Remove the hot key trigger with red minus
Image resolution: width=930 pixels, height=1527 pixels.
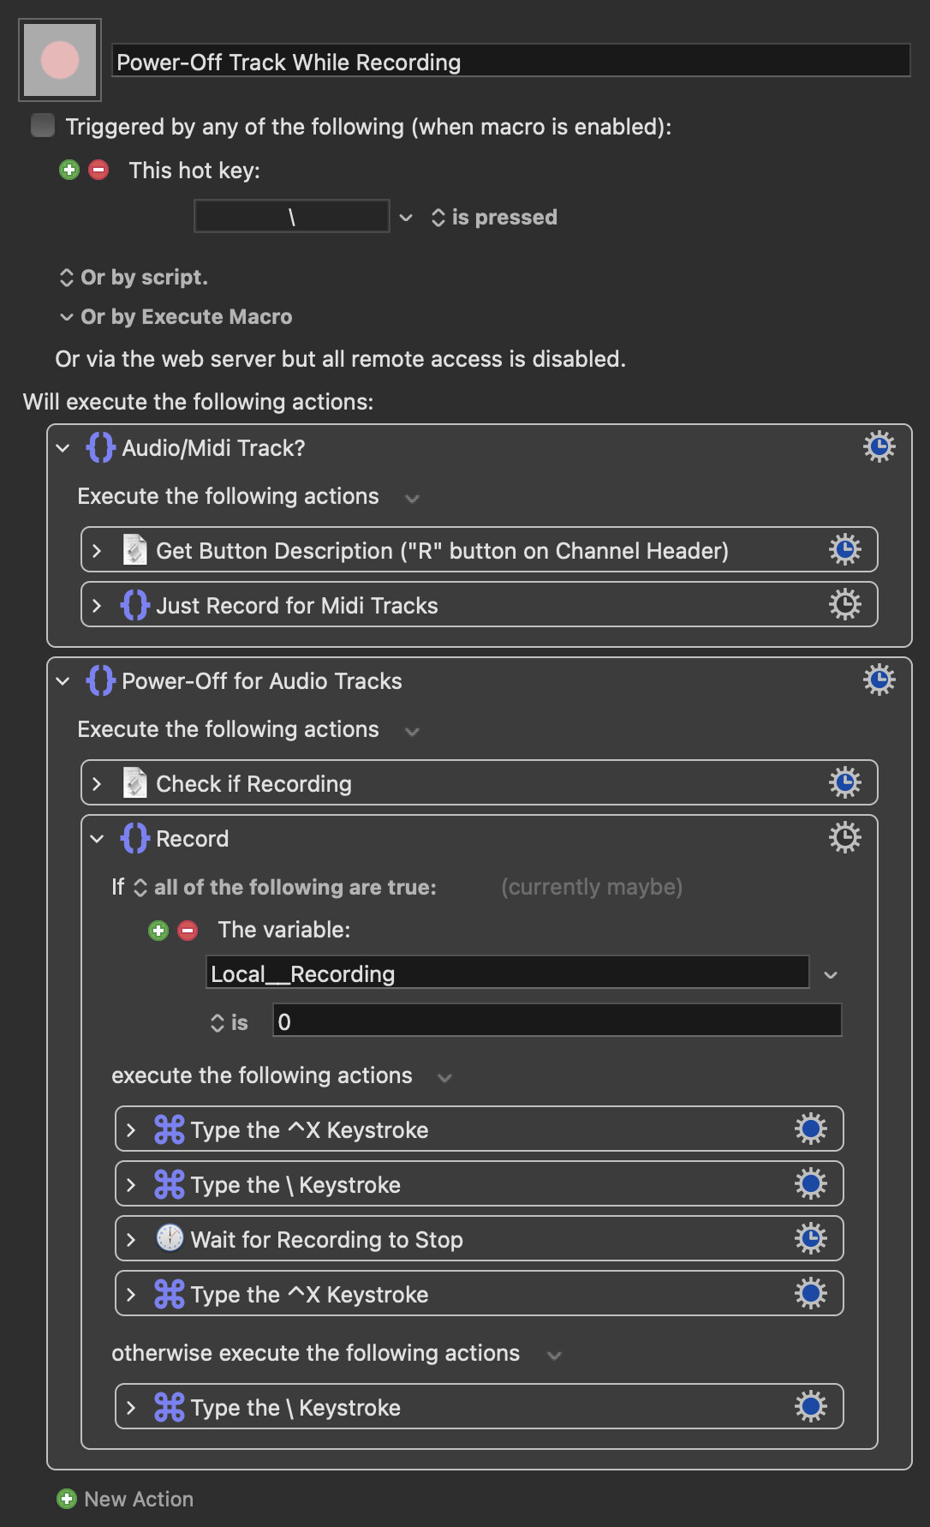click(x=98, y=170)
